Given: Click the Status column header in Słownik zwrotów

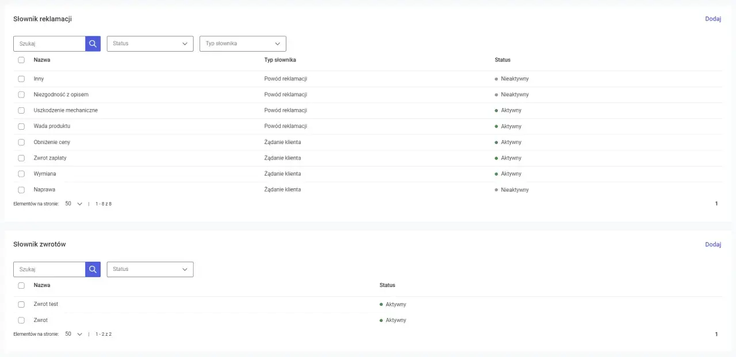Looking at the screenshot, I should [x=388, y=285].
